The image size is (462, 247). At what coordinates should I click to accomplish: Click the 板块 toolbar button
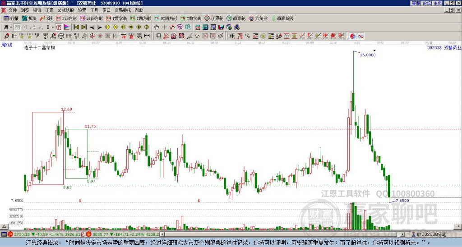tap(29, 18)
